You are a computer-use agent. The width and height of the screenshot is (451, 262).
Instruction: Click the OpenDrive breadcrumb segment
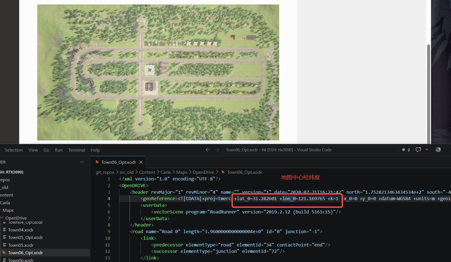tap(204, 172)
